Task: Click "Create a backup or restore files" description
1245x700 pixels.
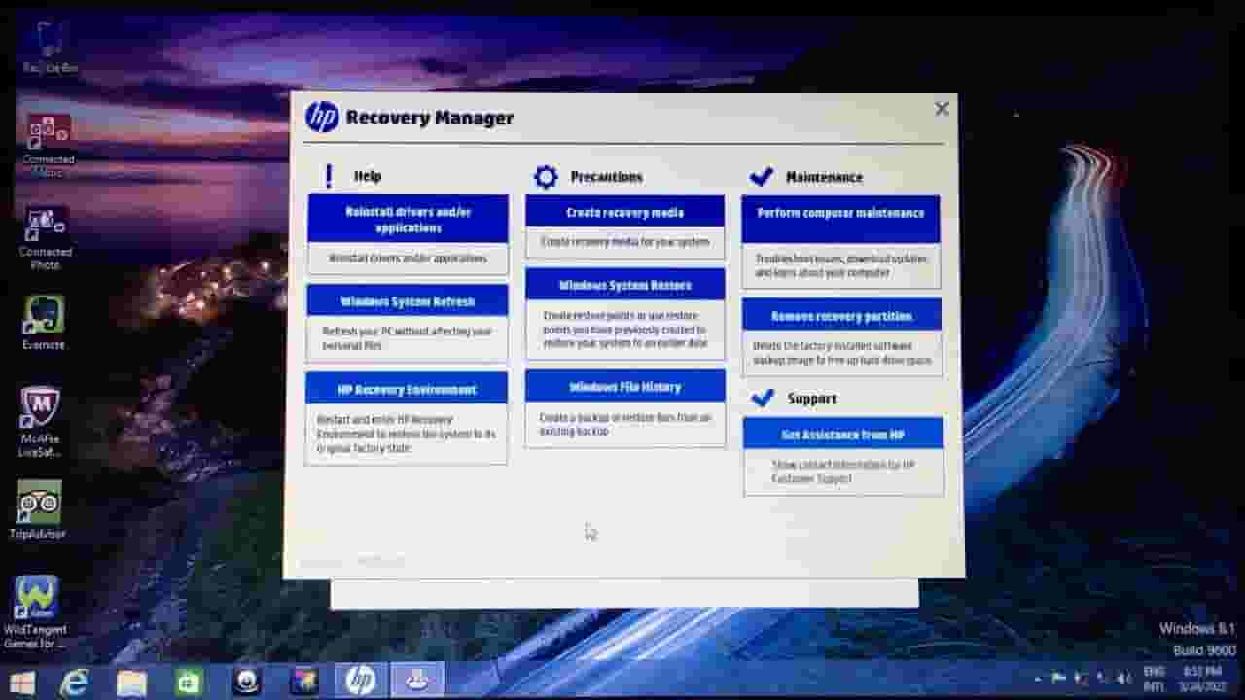Action: click(625, 424)
